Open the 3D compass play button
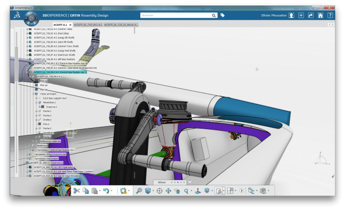345x210 pixels. click(31, 18)
